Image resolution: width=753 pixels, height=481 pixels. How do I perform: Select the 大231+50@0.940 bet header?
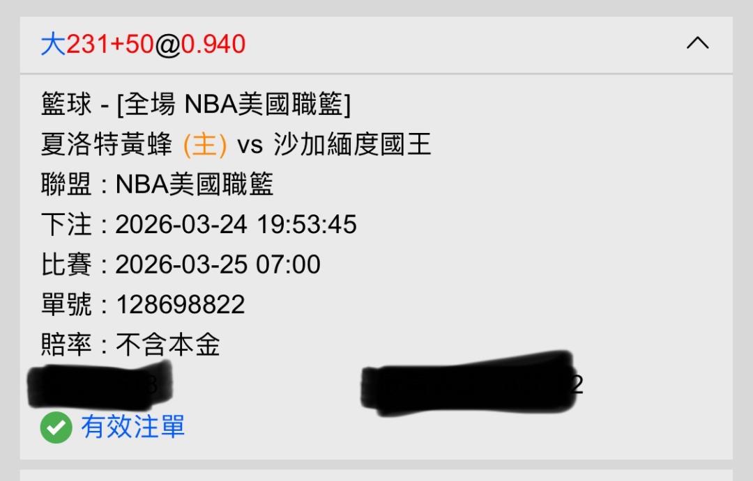143,44
